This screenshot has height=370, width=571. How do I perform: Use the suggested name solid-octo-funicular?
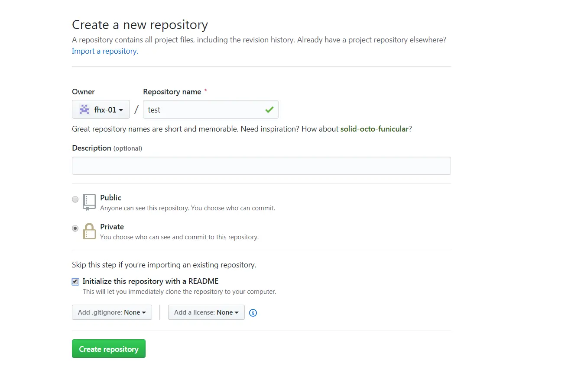(374, 129)
